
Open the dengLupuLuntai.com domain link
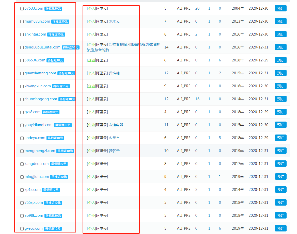(42, 47)
